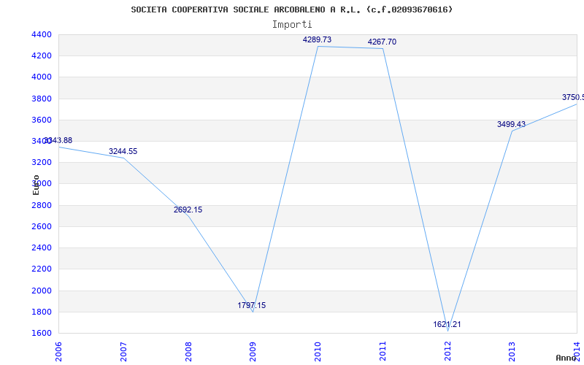Click the 2010 year axis label

click(318, 352)
